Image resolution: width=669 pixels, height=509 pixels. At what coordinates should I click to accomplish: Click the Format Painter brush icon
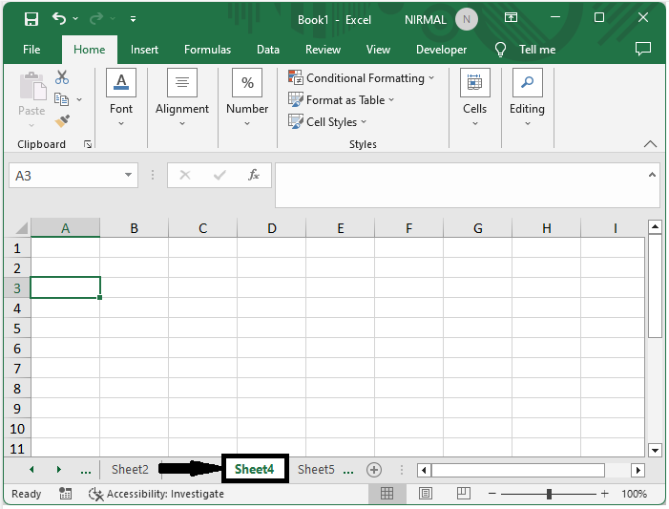[x=62, y=121]
